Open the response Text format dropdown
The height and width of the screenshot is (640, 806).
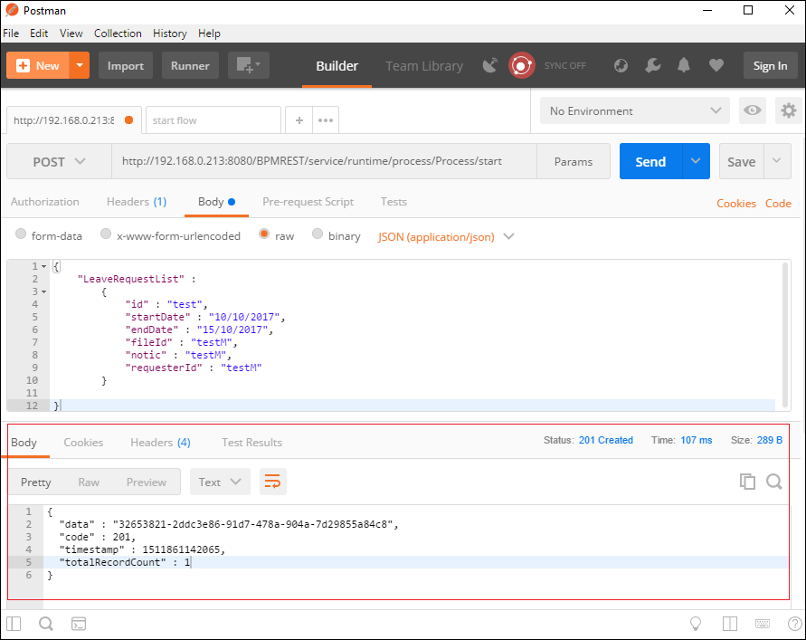click(x=220, y=482)
